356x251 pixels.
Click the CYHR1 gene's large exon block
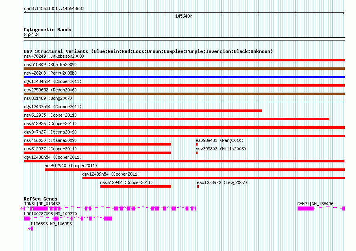point(306,208)
